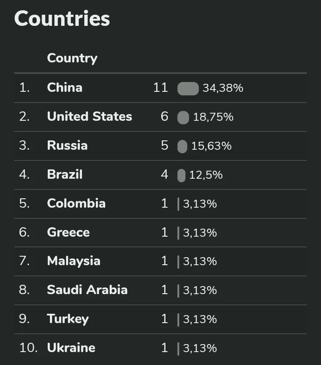Click the Turkey country name

coord(68,319)
